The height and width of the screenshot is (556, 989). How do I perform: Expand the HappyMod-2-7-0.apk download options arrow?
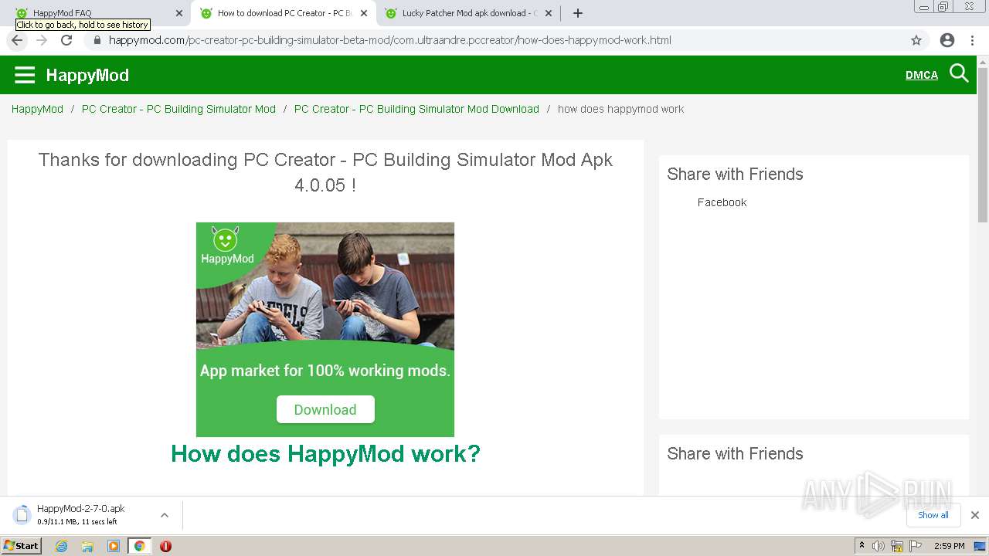pyautogui.click(x=164, y=515)
